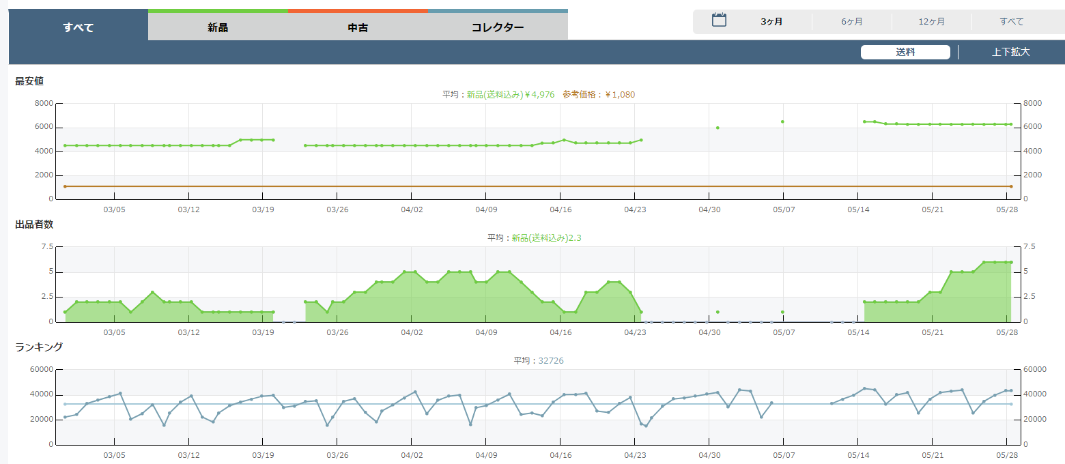
Task: Select the dark blue すべて tab
Action: (x=78, y=27)
